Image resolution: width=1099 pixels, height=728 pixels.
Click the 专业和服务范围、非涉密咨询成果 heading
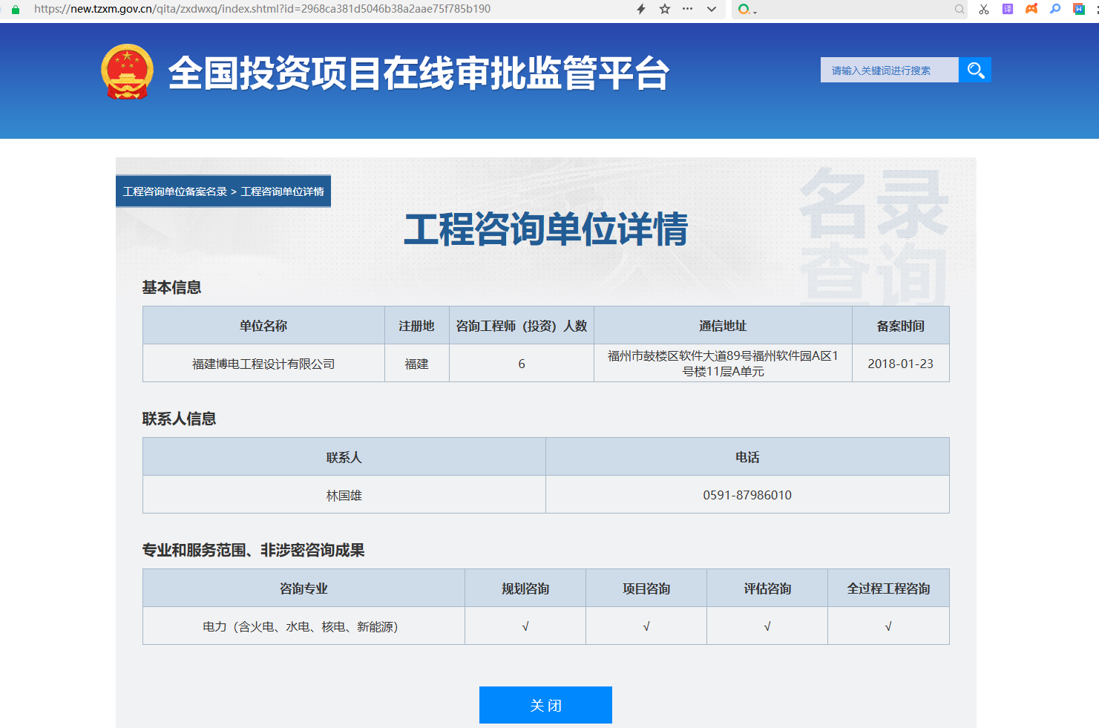(253, 550)
